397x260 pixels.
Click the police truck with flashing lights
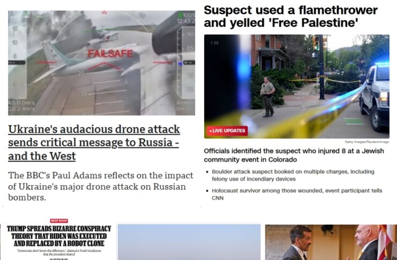374,96
